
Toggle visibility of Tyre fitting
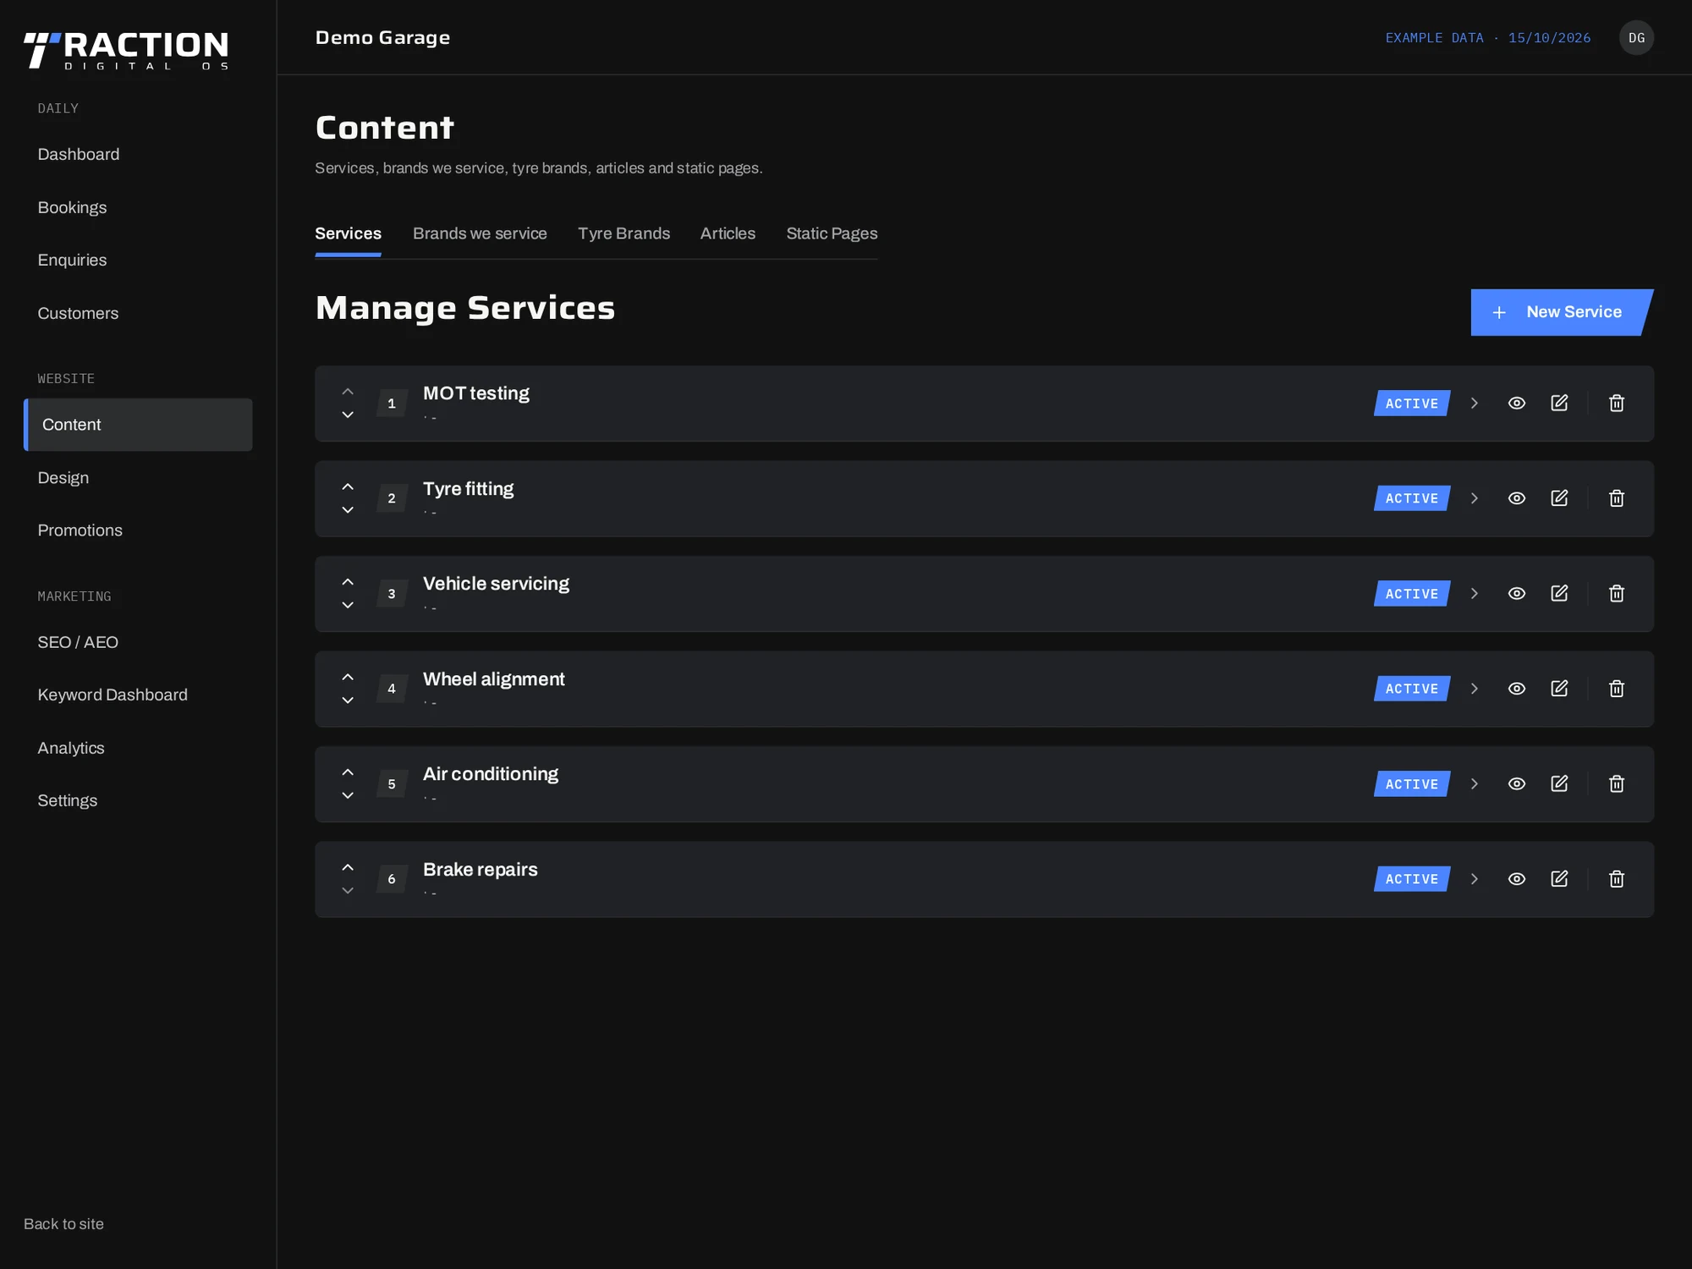pyautogui.click(x=1517, y=498)
